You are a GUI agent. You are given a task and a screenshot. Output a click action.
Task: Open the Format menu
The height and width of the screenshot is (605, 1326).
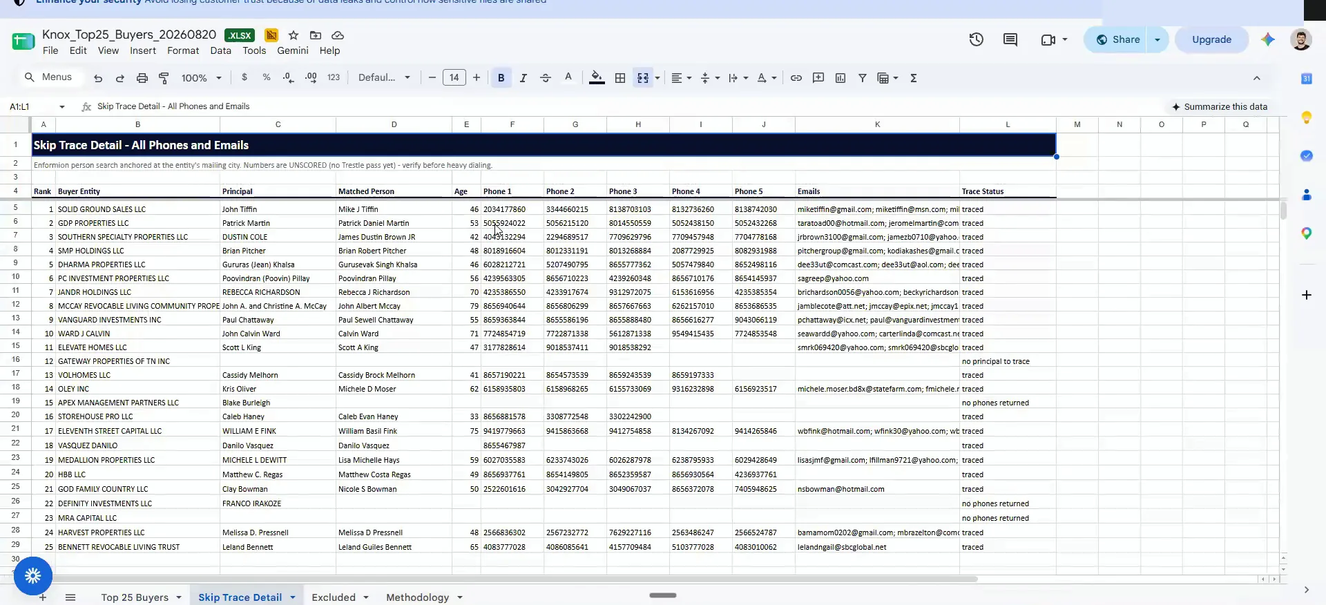pos(183,50)
